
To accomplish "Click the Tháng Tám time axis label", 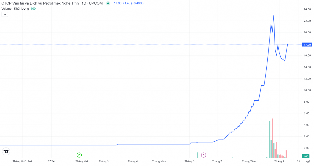I will click(x=249, y=161).
